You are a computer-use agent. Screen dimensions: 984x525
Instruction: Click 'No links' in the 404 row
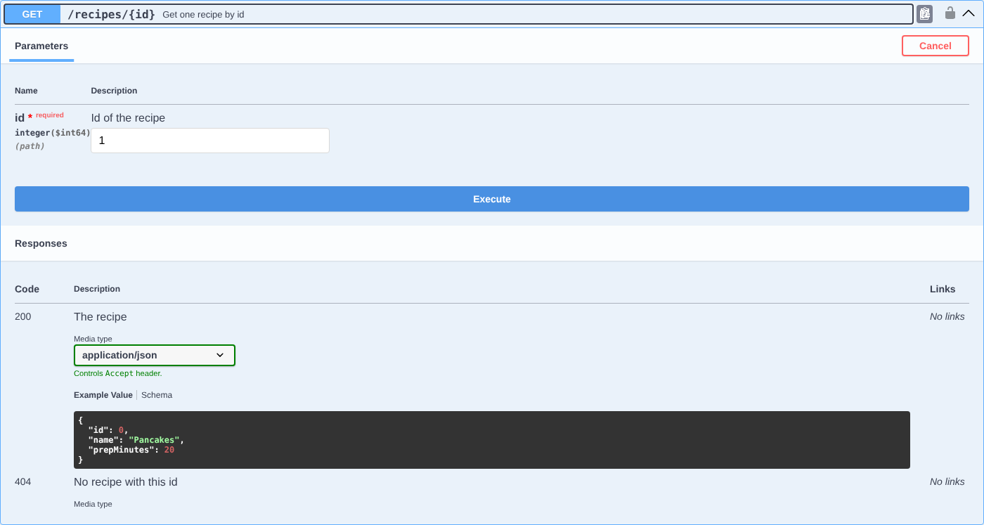947,482
